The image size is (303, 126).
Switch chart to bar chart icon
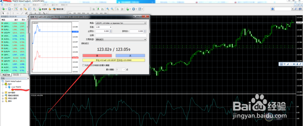pos(94,9)
